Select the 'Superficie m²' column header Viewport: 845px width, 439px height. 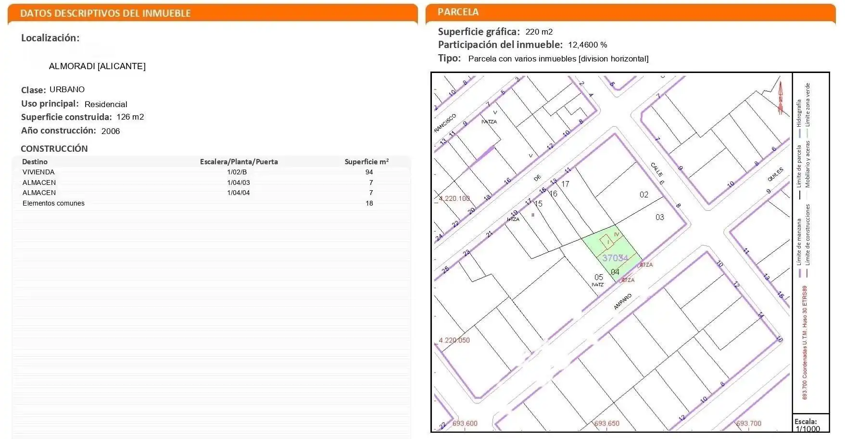point(366,162)
